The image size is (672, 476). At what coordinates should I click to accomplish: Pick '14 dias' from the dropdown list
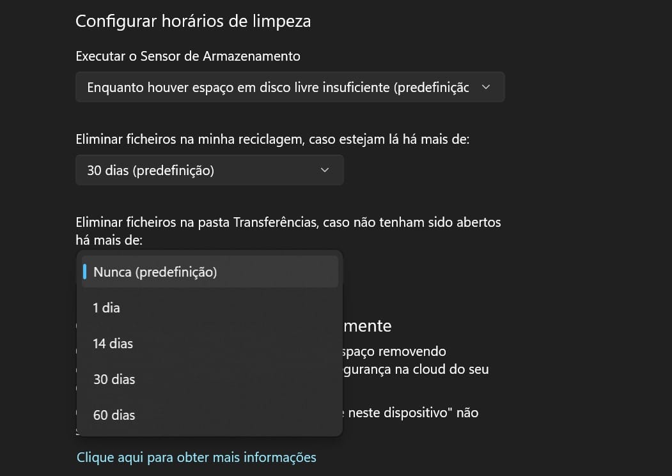[113, 344]
